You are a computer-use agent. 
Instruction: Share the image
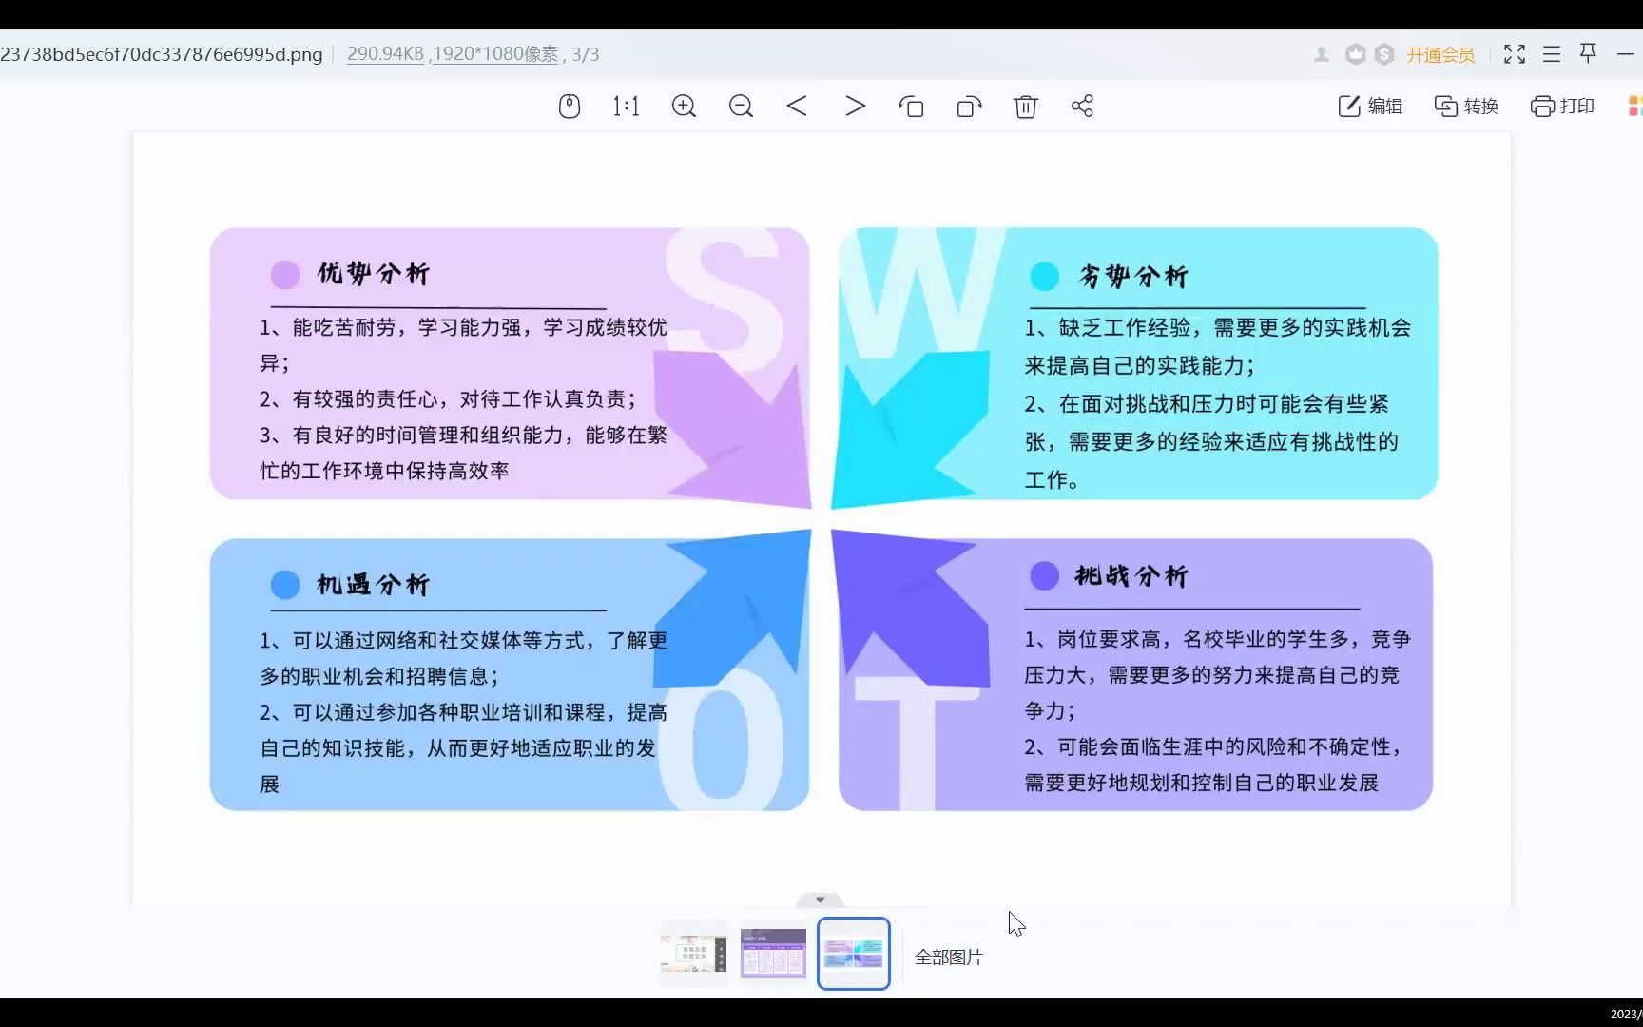[1082, 106]
